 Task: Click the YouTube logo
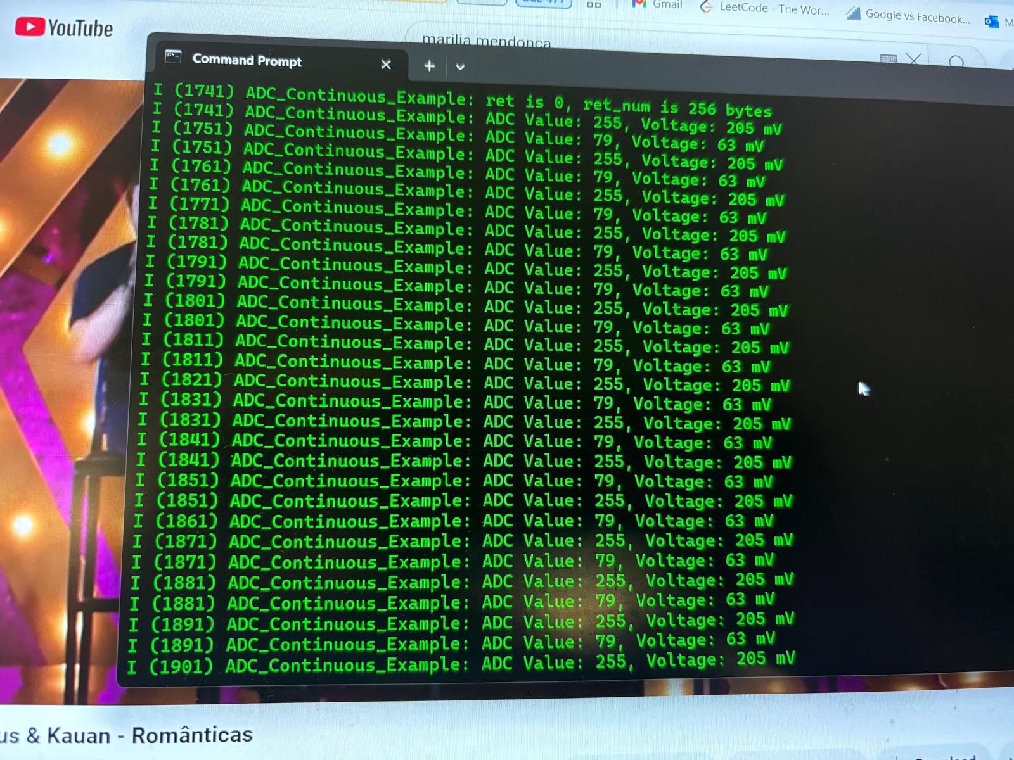(64, 28)
